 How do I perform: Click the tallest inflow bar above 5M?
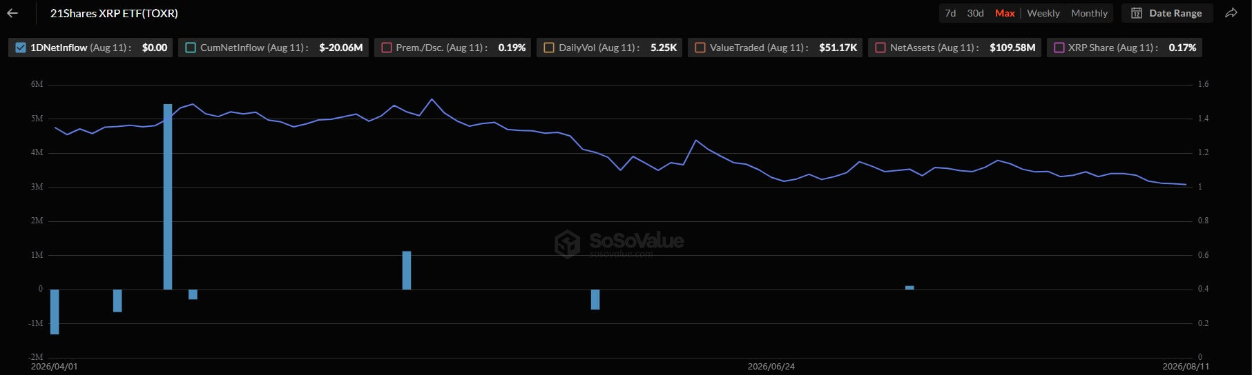click(x=168, y=196)
